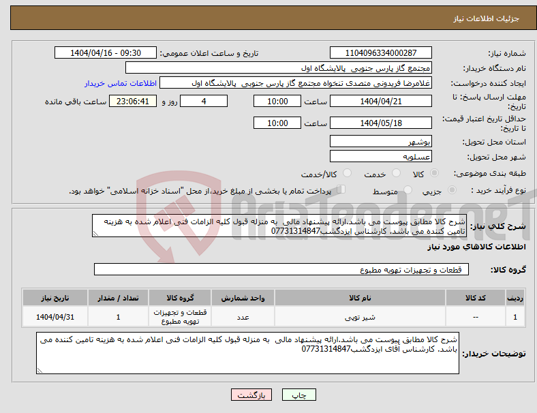The height and width of the screenshot is (413, 537).
Task: Click the response deadline time 10:00 field
Action: tap(277, 102)
